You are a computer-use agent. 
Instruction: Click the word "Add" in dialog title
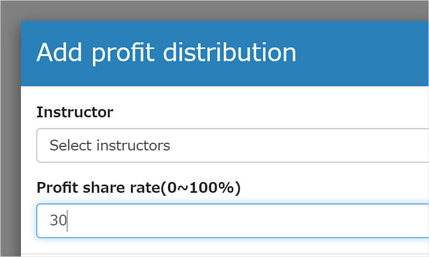click(x=58, y=53)
